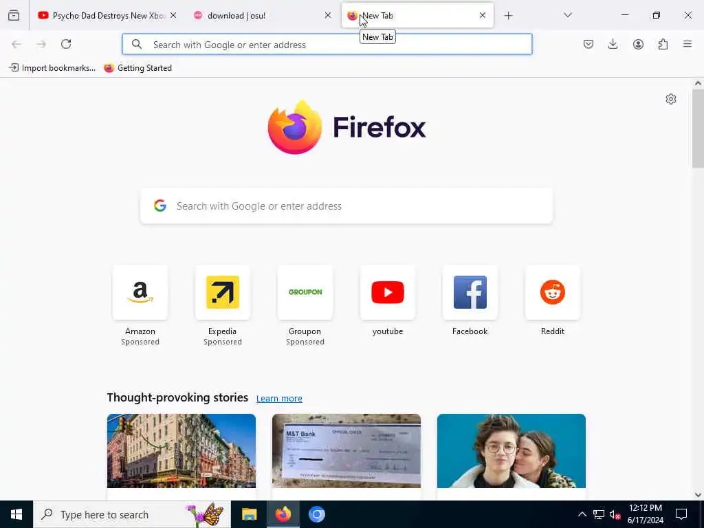Image resolution: width=704 pixels, height=528 pixels.
Task: Click the Firefox icon in the taskbar
Action: [x=283, y=514]
